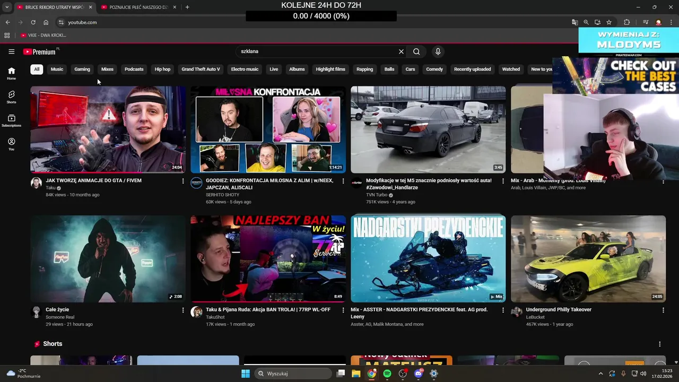Open LeBucket channel link
This screenshot has width=679, height=382.
pyautogui.click(x=535, y=317)
